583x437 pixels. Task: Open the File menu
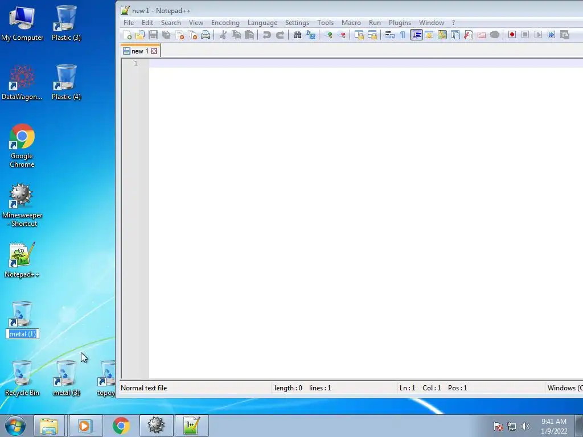129,23
